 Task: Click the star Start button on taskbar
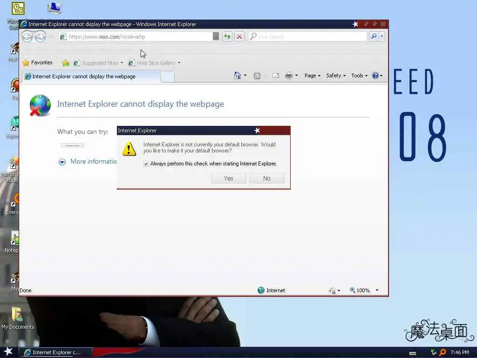point(8,351)
